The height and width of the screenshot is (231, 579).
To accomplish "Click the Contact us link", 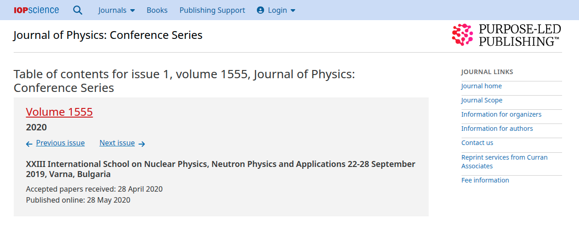I will pyautogui.click(x=477, y=143).
